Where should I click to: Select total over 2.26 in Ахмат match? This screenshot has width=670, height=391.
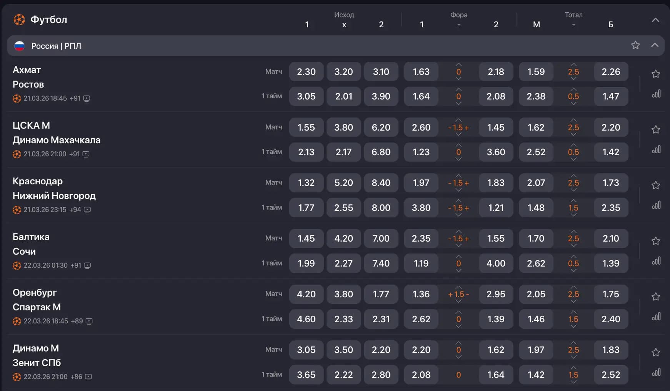pyautogui.click(x=611, y=72)
